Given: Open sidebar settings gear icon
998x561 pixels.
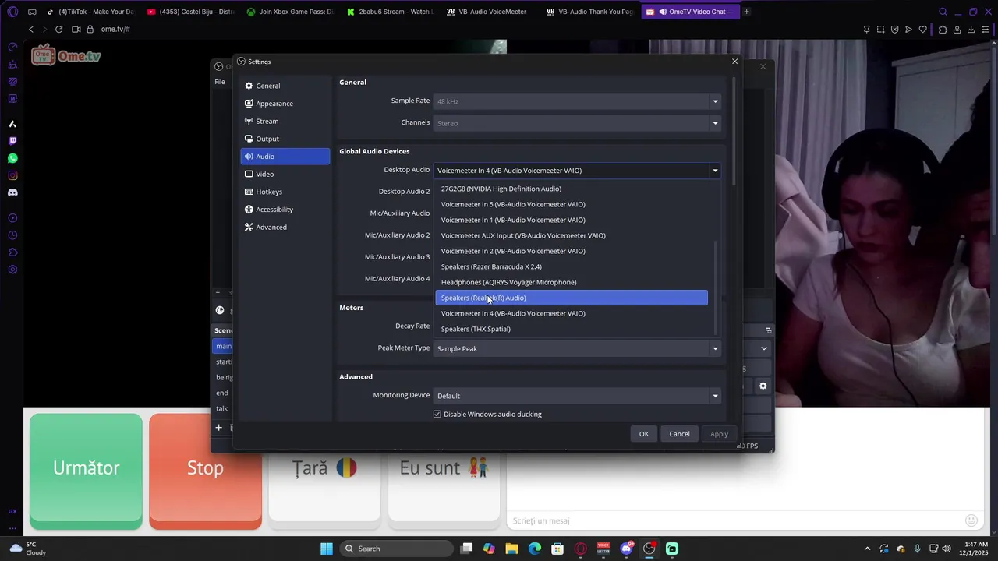Looking at the screenshot, I should 12,270.
